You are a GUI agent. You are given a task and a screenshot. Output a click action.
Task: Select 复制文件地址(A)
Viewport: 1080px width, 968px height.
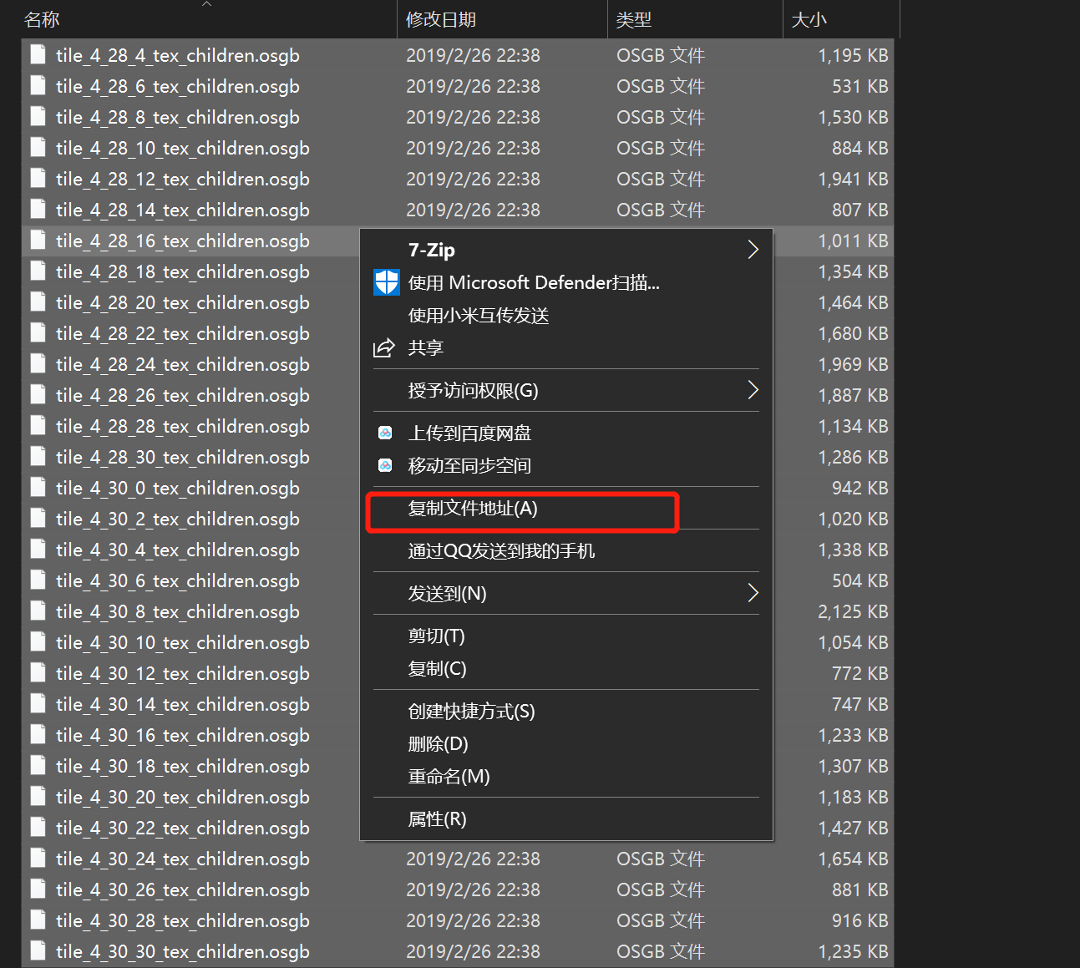(x=566, y=508)
